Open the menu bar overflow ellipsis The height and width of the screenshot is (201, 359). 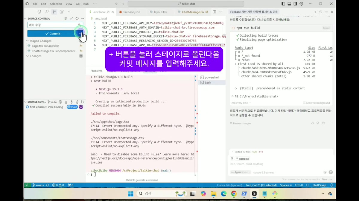[x=95, y=4]
